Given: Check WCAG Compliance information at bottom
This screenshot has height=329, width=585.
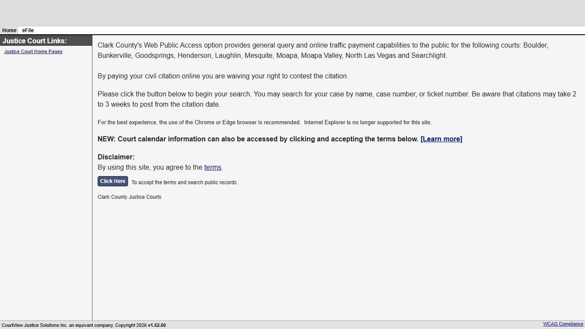Looking at the screenshot, I should pyautogui.click(x=562, y=324).
